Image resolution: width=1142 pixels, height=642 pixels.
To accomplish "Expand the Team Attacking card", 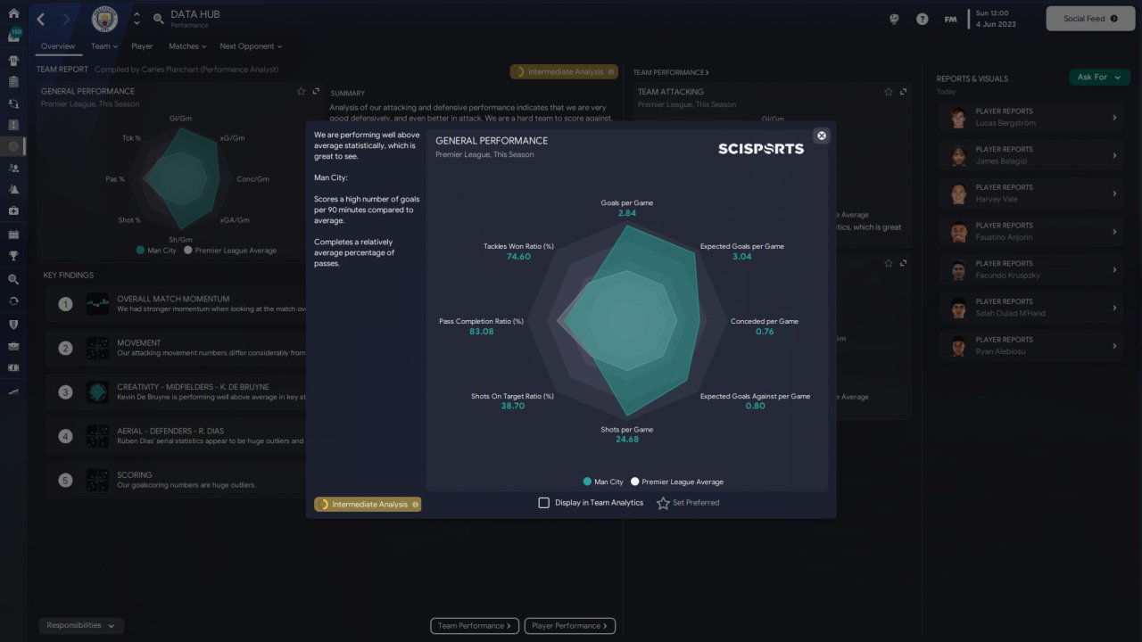I will tap(904, 91).
